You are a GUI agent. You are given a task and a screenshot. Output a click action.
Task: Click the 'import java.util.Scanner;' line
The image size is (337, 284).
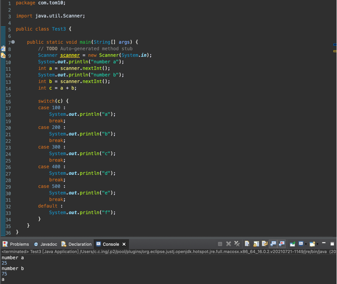tap(51, 16)
